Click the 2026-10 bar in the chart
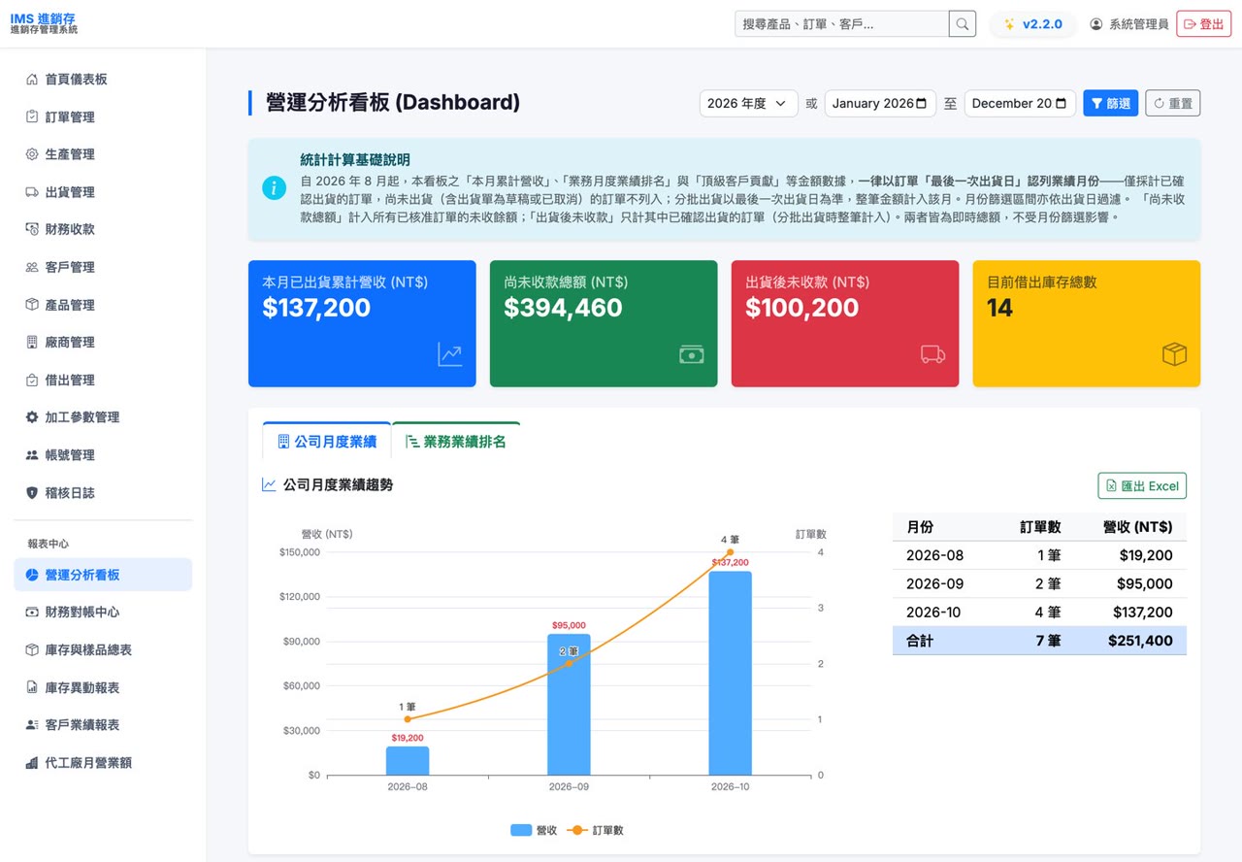The width and height of the screenshot is (1242, 862). coord(730,673)
